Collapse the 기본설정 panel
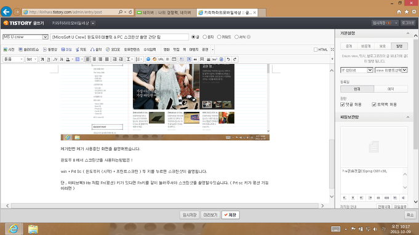The image size is (419, 235). [x=408, y=33]
